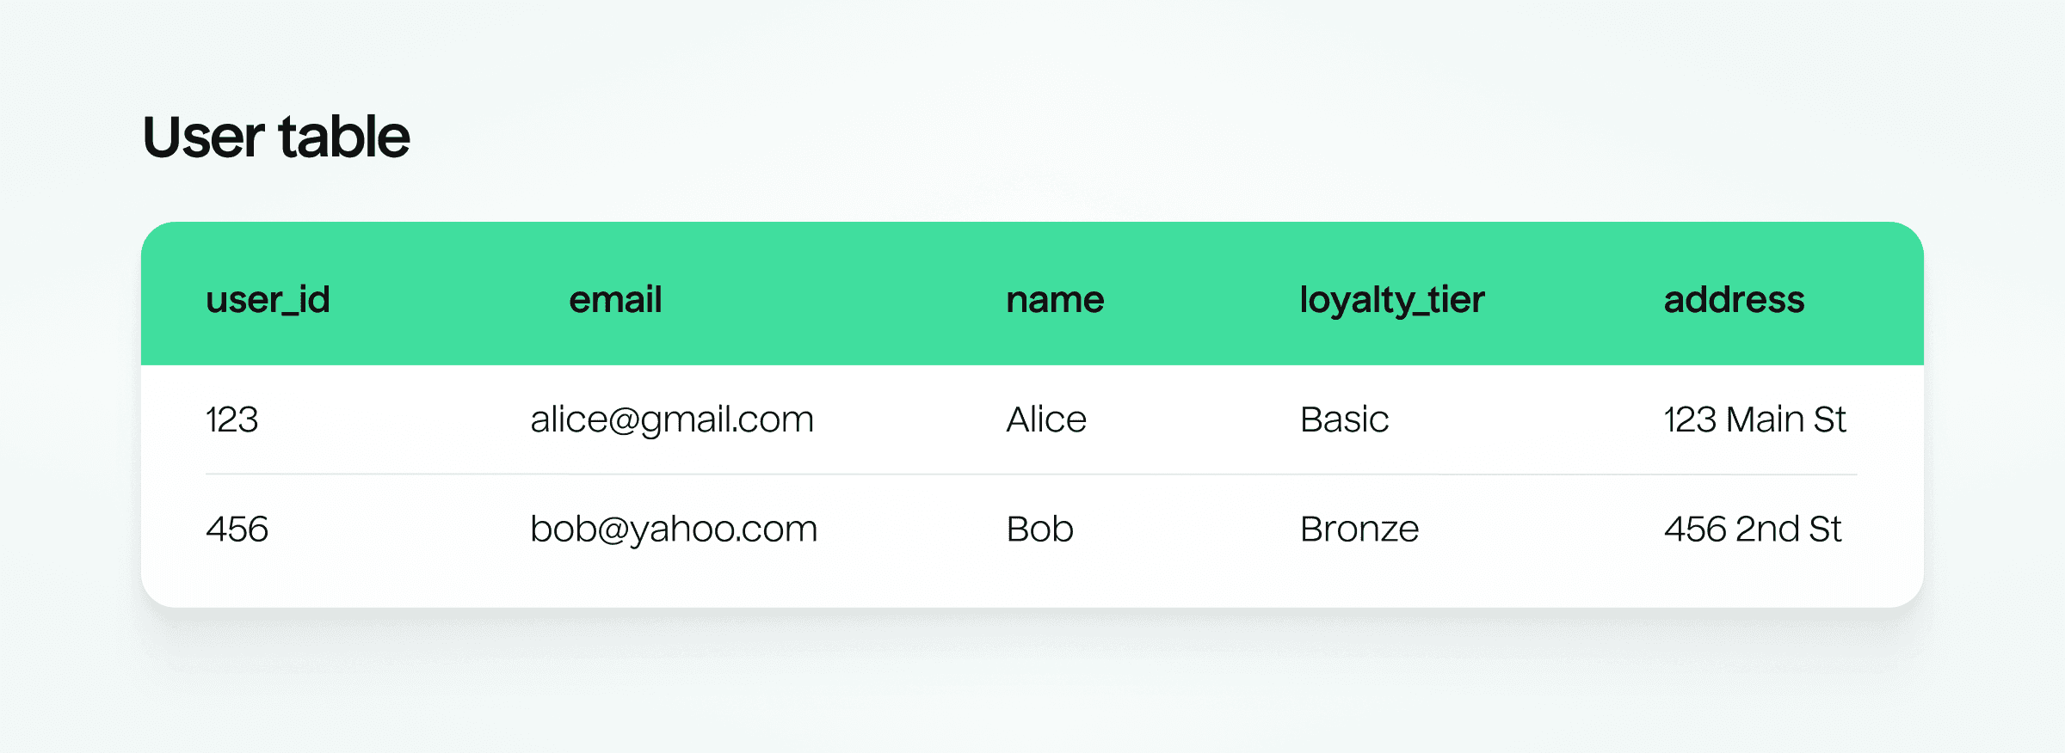Click the user ID cell 123

pyautogui.click(x=232, y=419)
